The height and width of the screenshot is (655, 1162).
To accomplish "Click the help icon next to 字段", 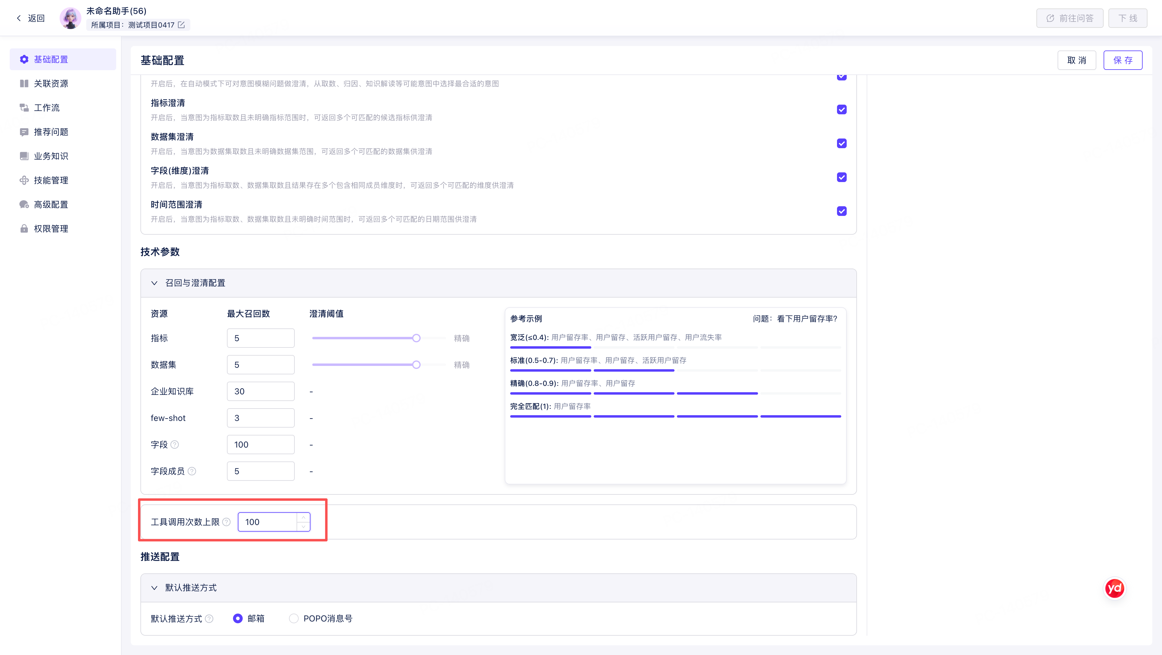I will pyautogui.click(x=175, y=445).
